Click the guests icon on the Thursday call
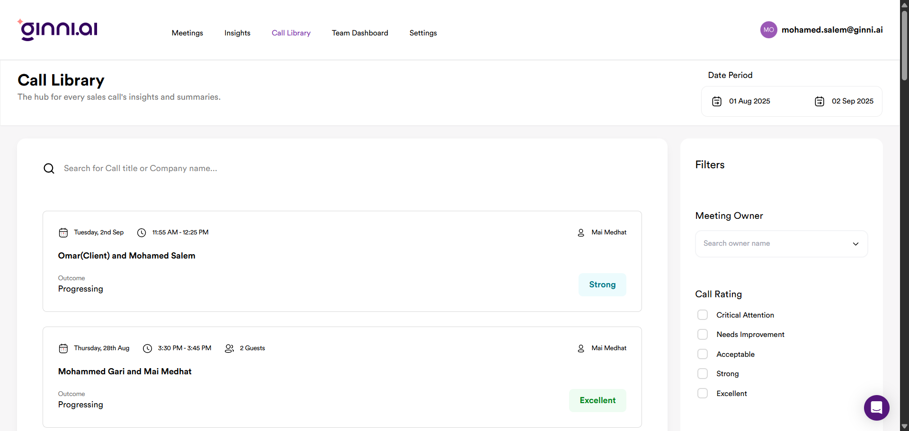Viewport: 909px width, 431px height. (x=230, y=348)
